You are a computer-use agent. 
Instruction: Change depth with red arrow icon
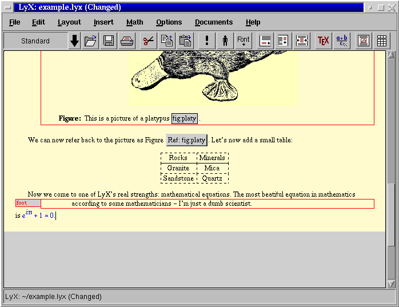tap(265, 41)
